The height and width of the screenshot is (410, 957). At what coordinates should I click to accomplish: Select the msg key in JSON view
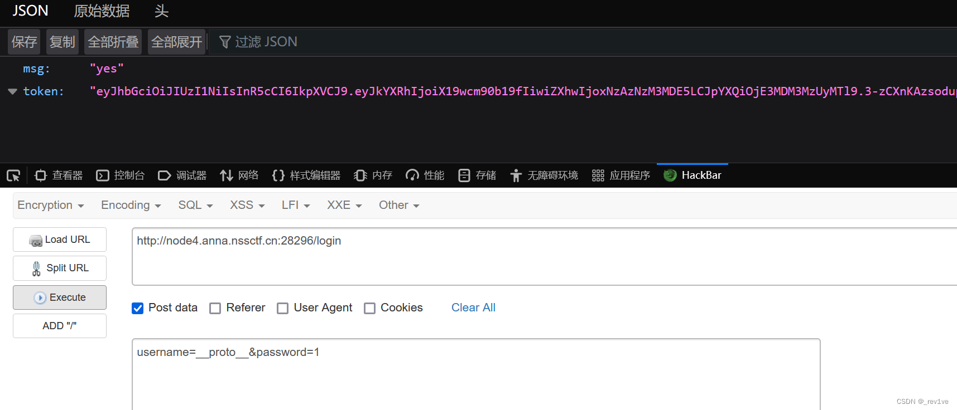click(x=36, y=69)
